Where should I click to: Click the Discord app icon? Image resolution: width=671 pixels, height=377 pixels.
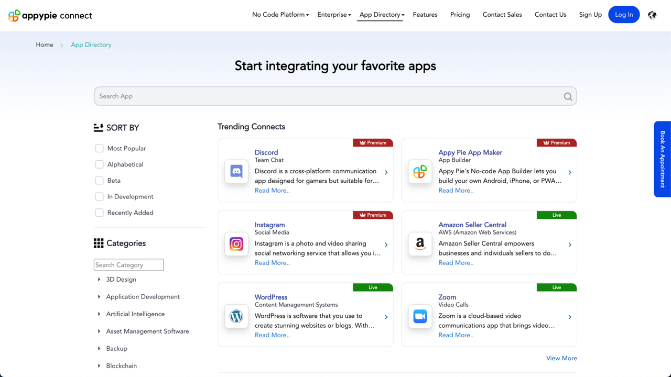(236, 172)
